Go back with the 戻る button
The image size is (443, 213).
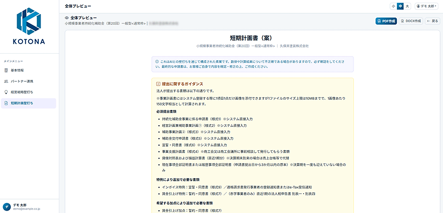click(x=432, y=21)
